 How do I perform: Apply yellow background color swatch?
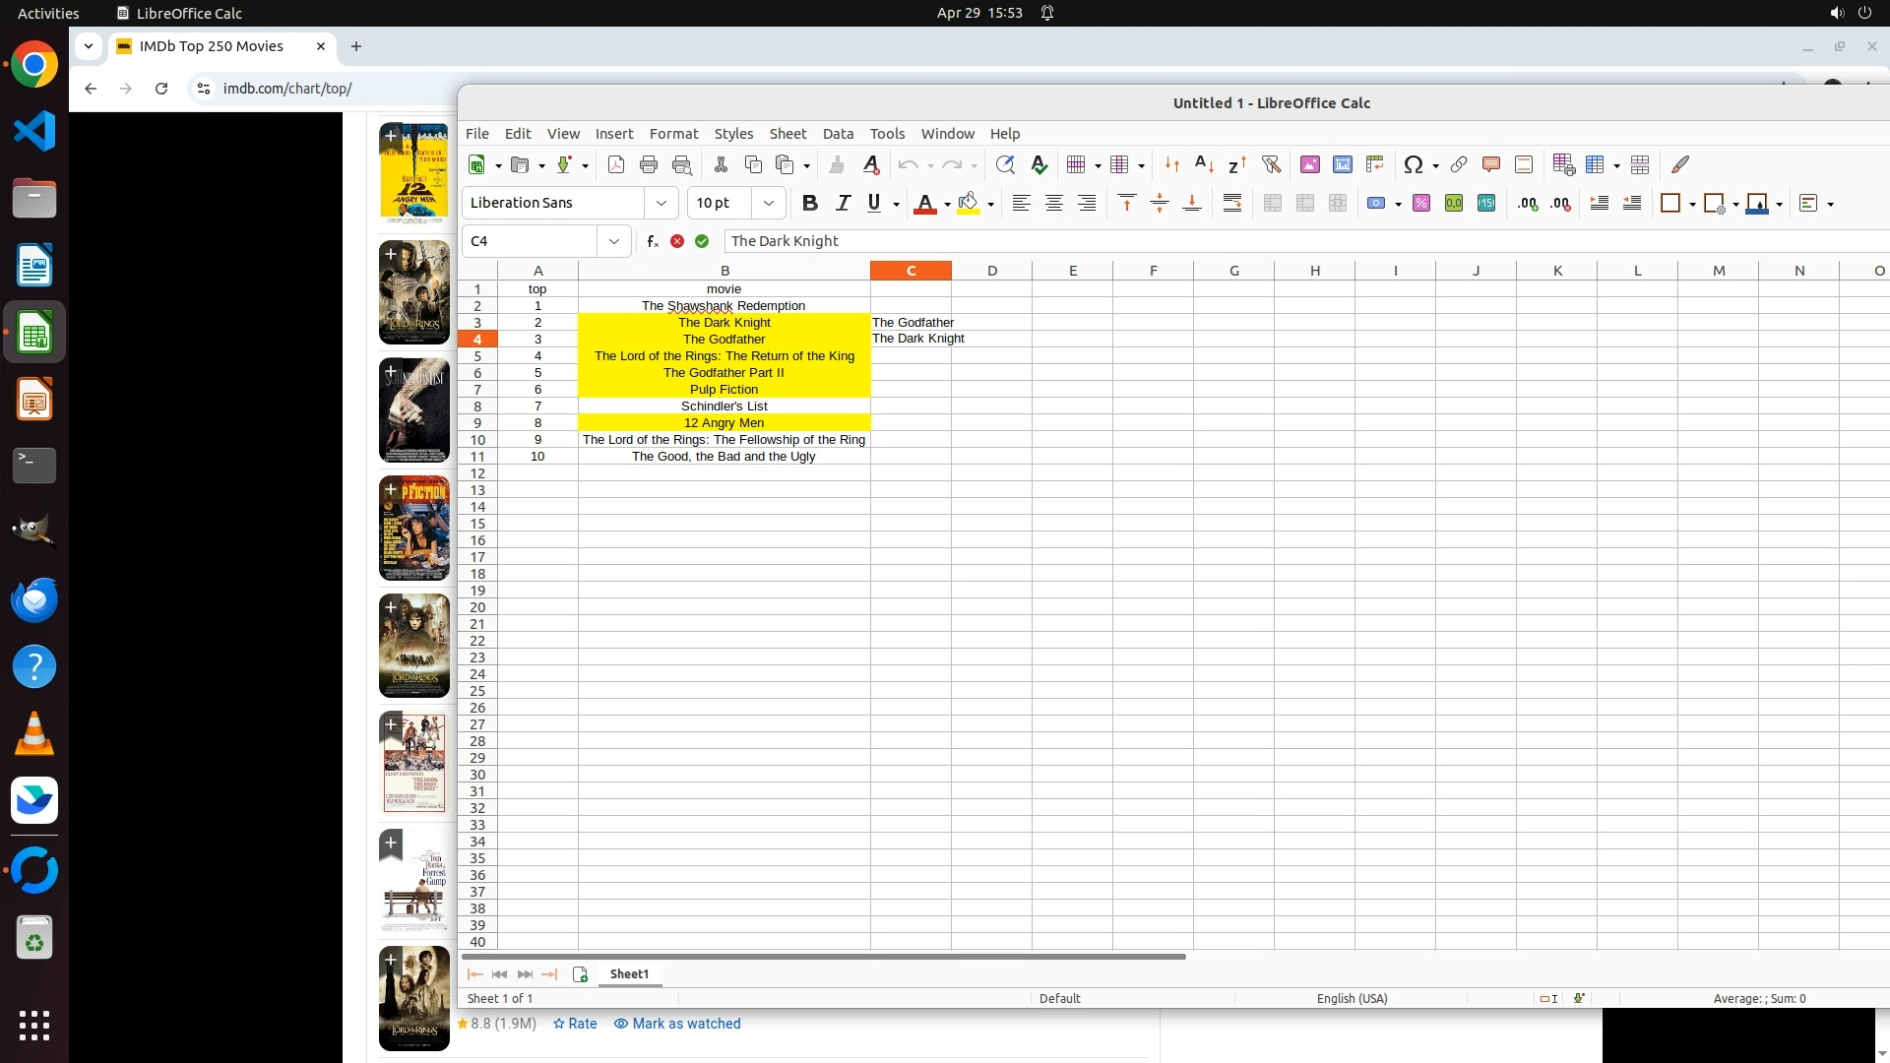(969, 203)
